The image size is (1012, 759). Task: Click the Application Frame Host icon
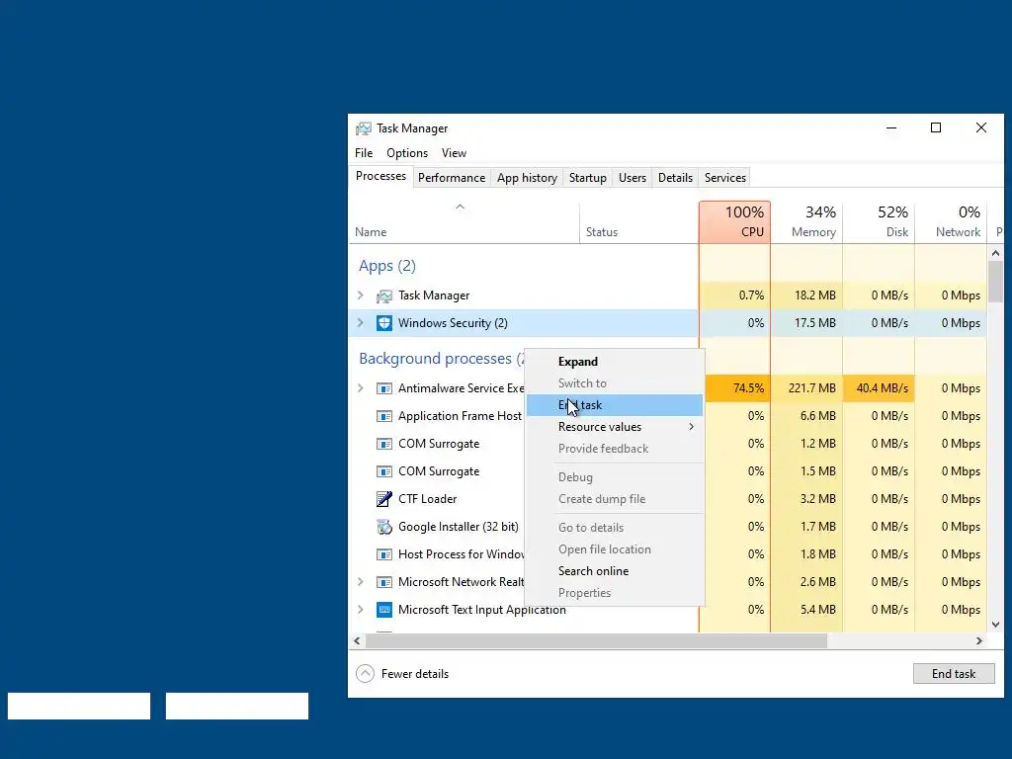click(x=384, y=416)
